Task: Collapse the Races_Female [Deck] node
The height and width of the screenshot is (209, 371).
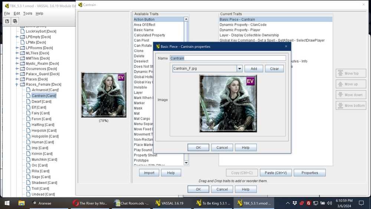Action: click(x=17, y=85)
